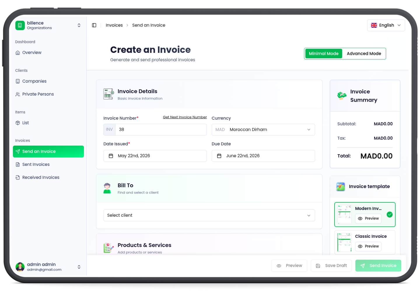Preview the Modern Invoice template
The image size is (420, 299).
pos(368,219)
